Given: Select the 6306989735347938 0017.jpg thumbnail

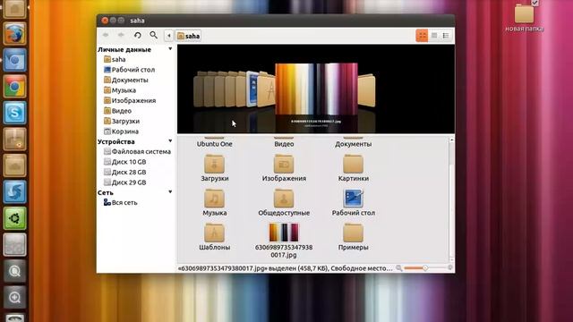Looking at the screenshot, I should 284,233.
